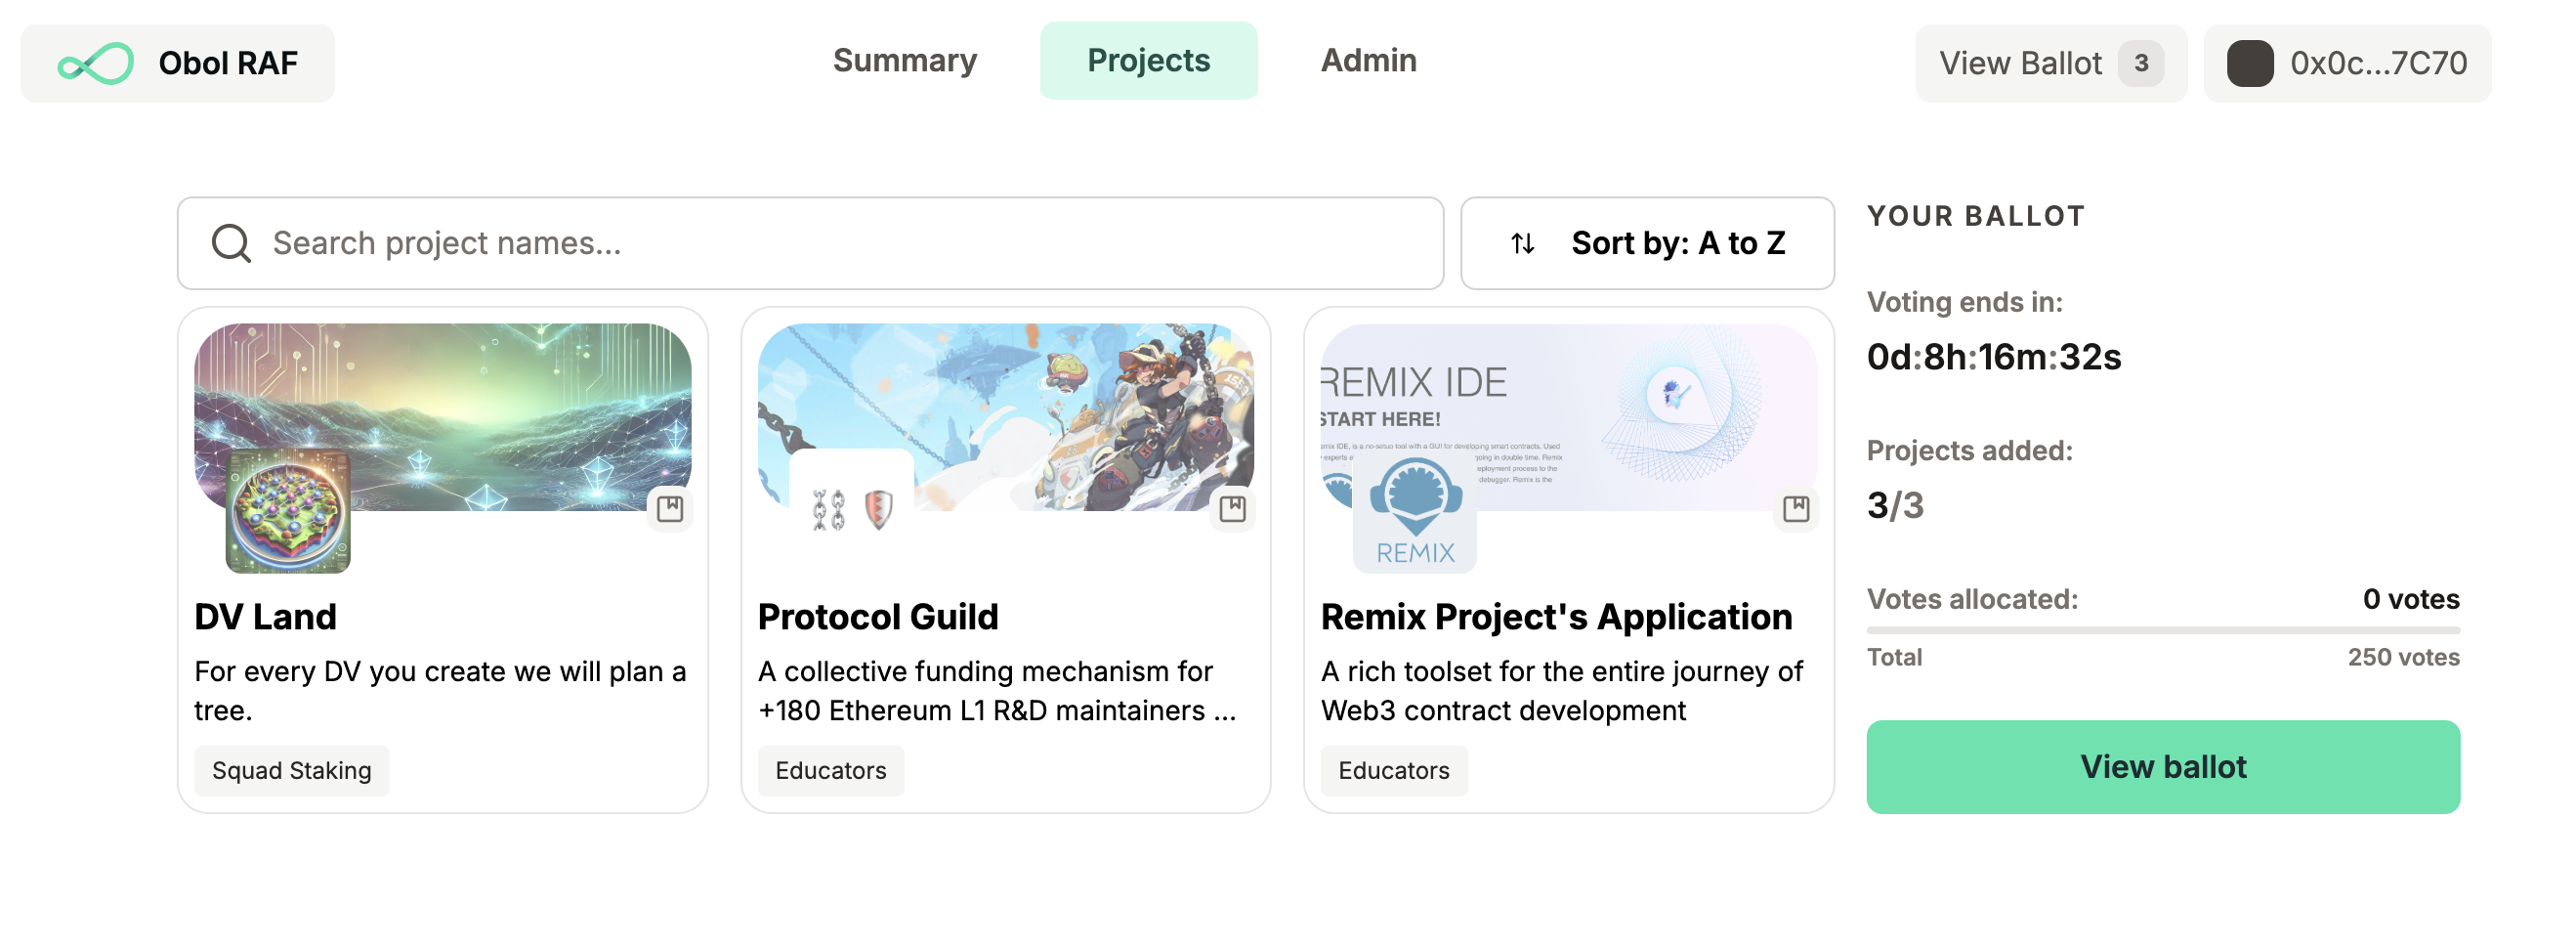Switch to the Summary tab
The width and height of the screenshot is (2576, 946).
pyautogui.click(x=904, y=61)
